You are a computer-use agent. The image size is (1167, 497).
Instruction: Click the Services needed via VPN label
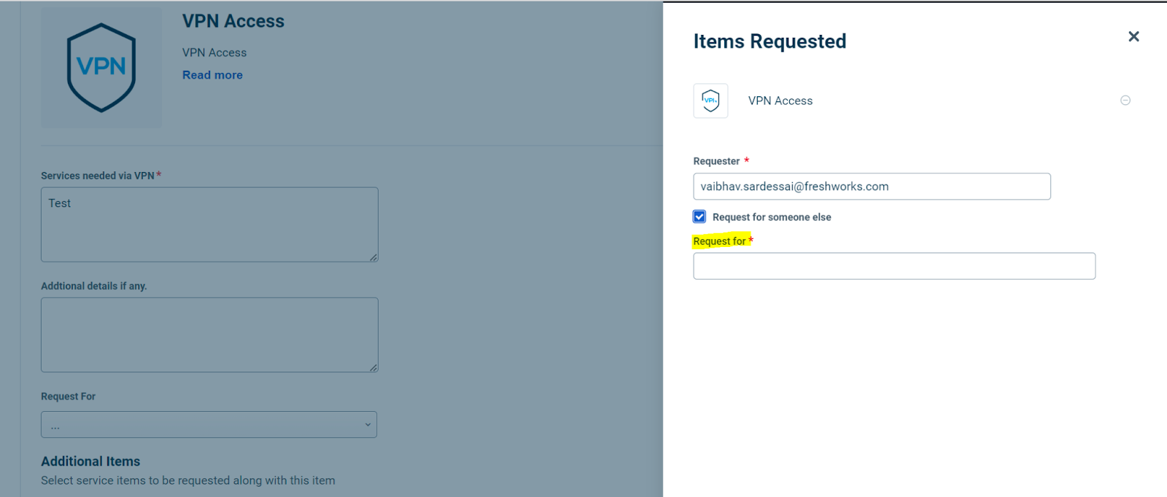(x=98, y=176)
